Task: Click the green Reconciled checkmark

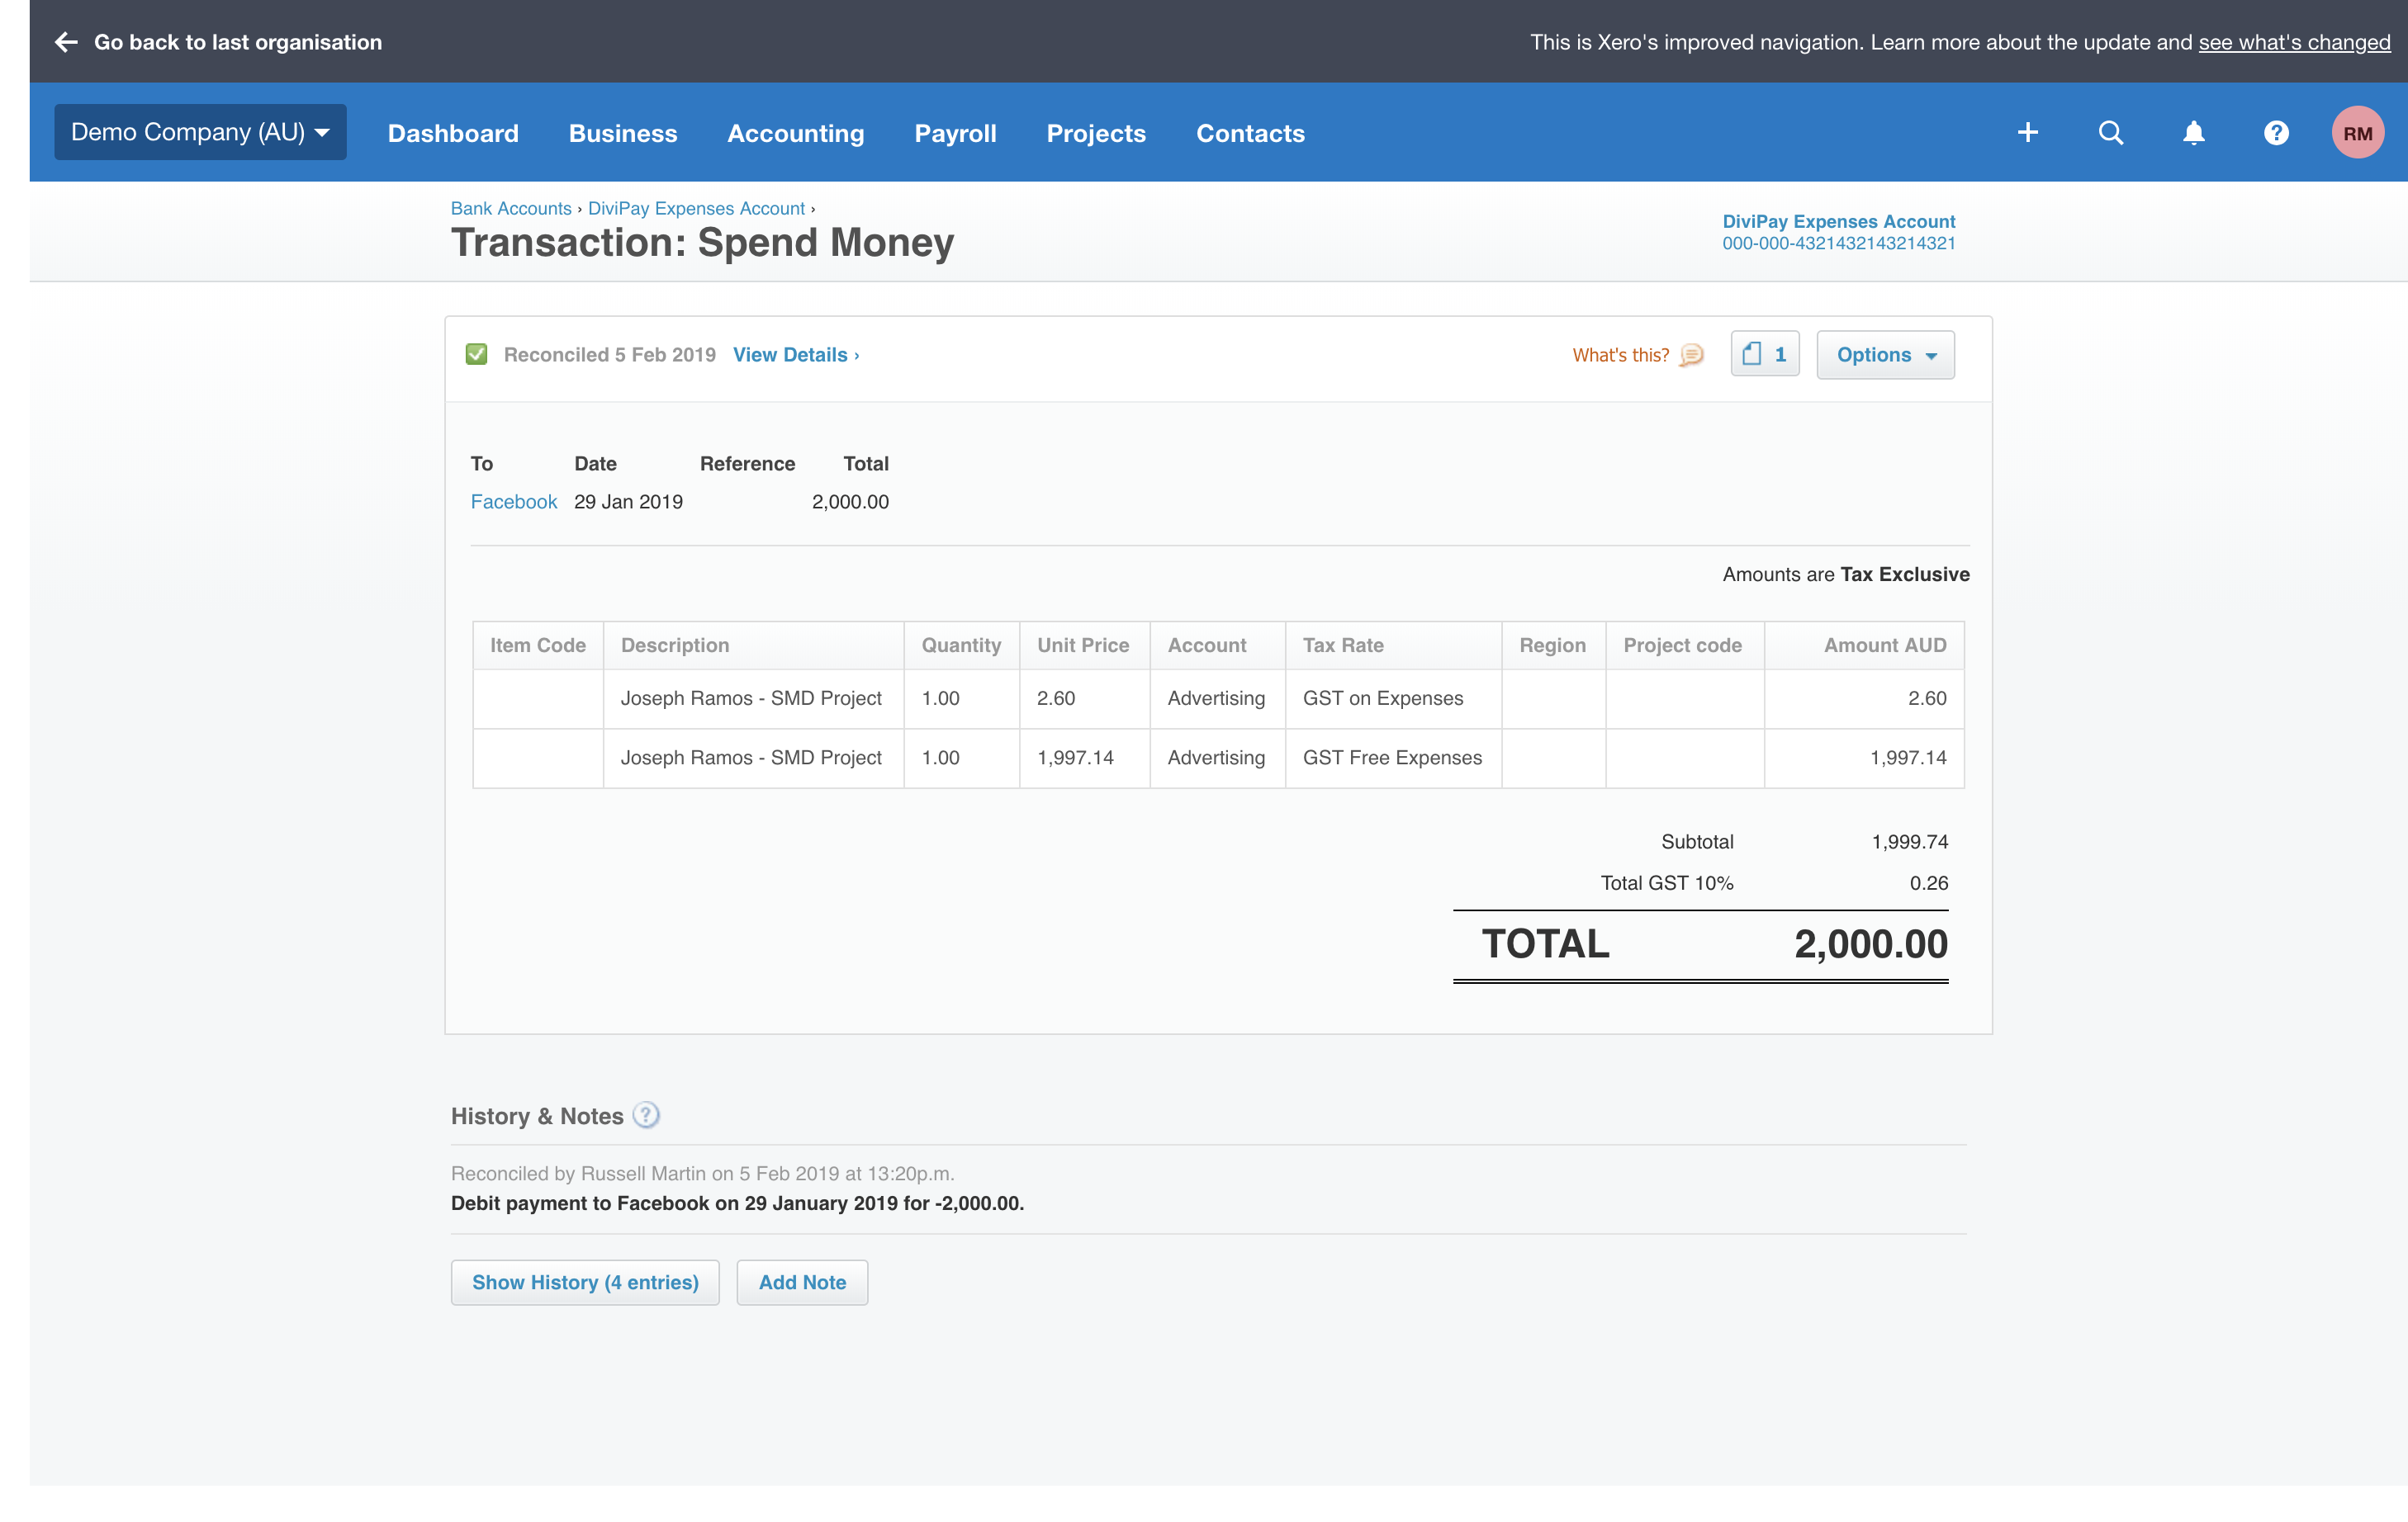Action: click(477, 355)
